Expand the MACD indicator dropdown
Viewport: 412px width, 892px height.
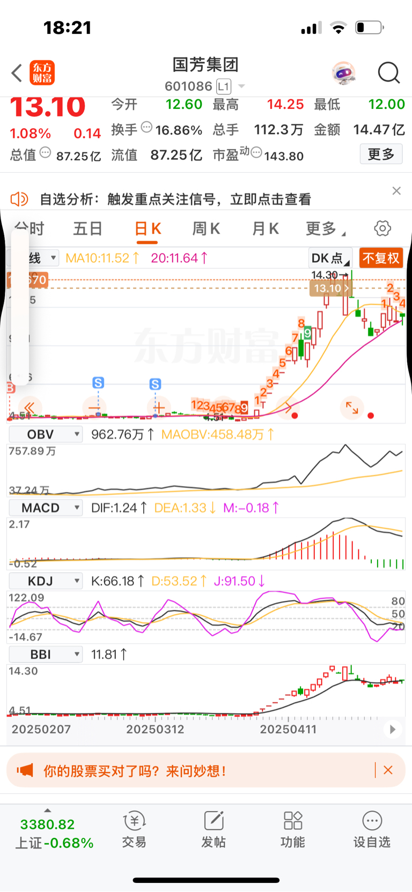46,507
